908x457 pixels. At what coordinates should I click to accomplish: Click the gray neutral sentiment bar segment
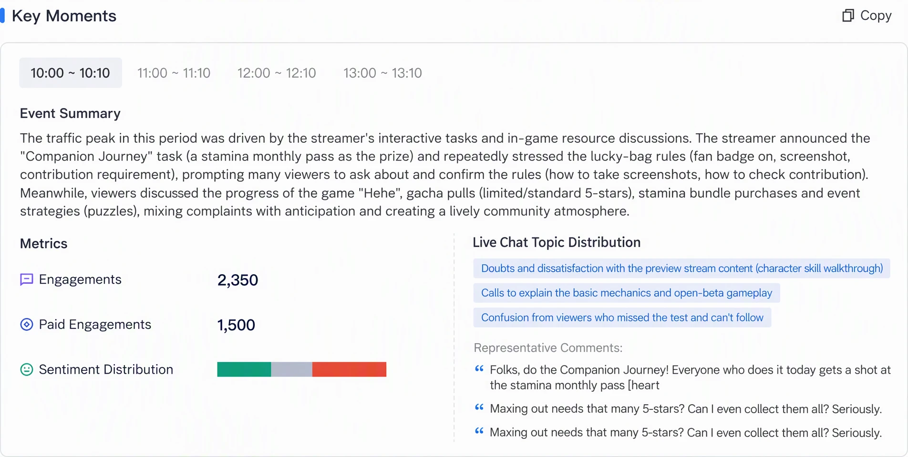[292, 369]
